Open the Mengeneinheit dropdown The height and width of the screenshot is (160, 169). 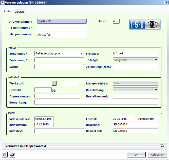pyautogui.click(x=156, y=83)
